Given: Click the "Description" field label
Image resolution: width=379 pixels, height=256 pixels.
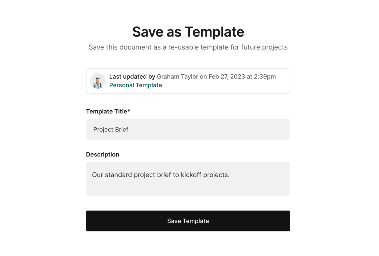Looking at the screenshot, I should click(x=103, y=155).
